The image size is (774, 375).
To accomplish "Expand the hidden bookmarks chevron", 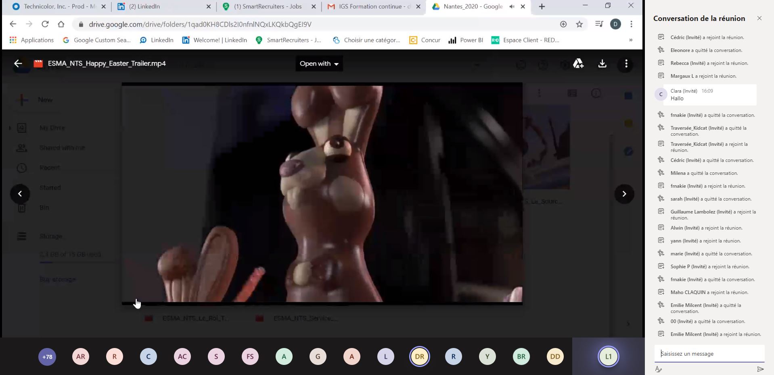I will click(630, 40).
